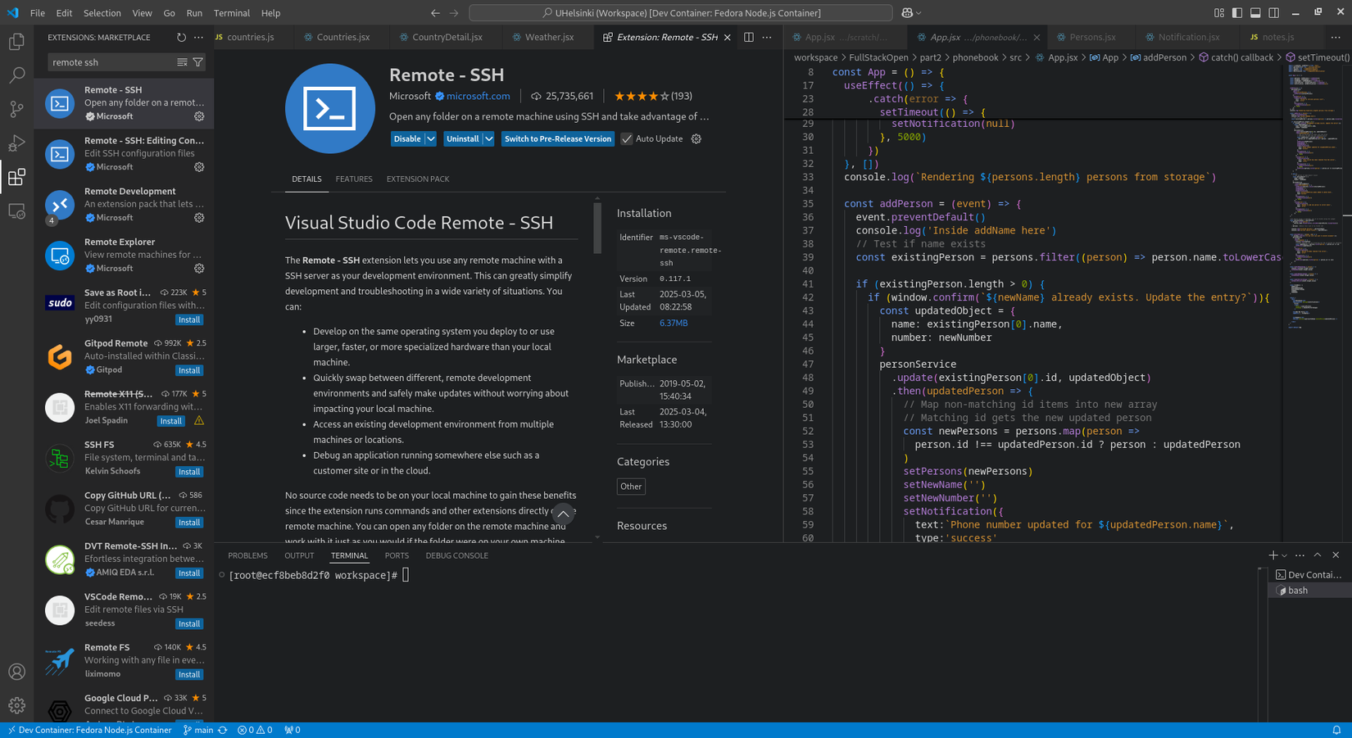Open the Disable button dropdown arrow
The image size is (1352, 738).
tap(429, 138)
